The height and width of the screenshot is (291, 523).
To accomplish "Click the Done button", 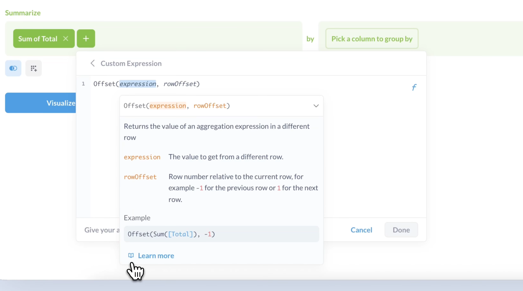I will [x=401, y=230].
